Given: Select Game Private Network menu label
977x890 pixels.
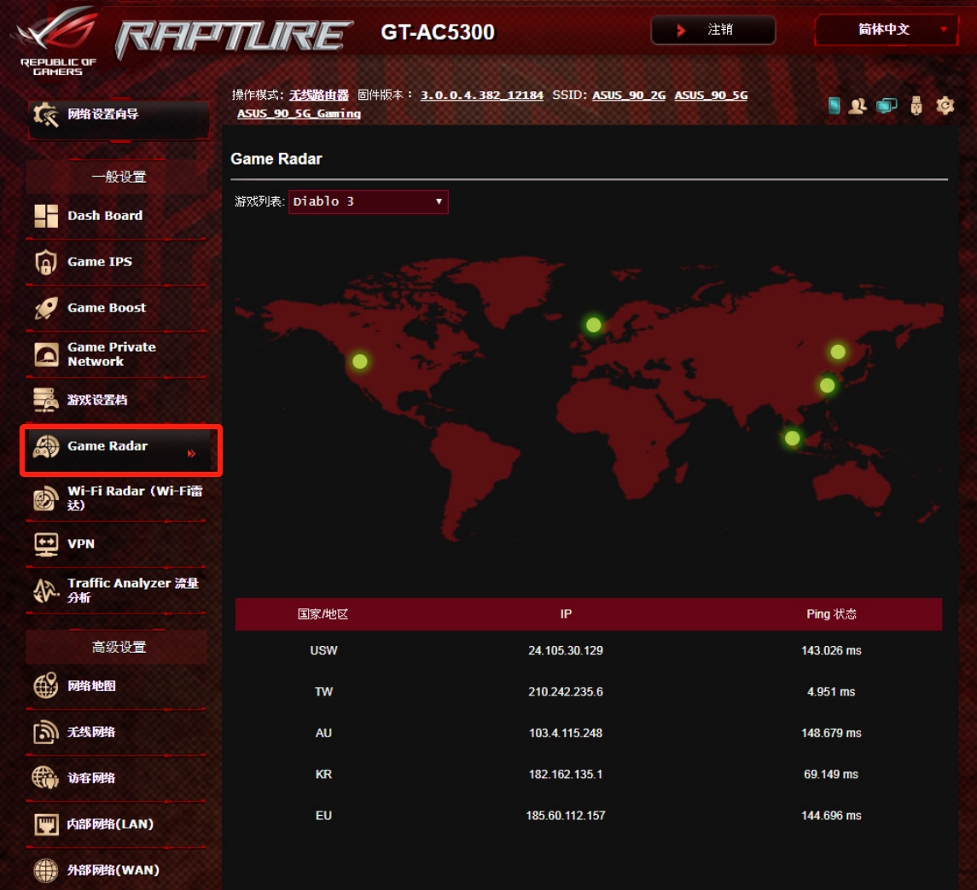Looking at the screenshot, I should (x=112, y=354).
